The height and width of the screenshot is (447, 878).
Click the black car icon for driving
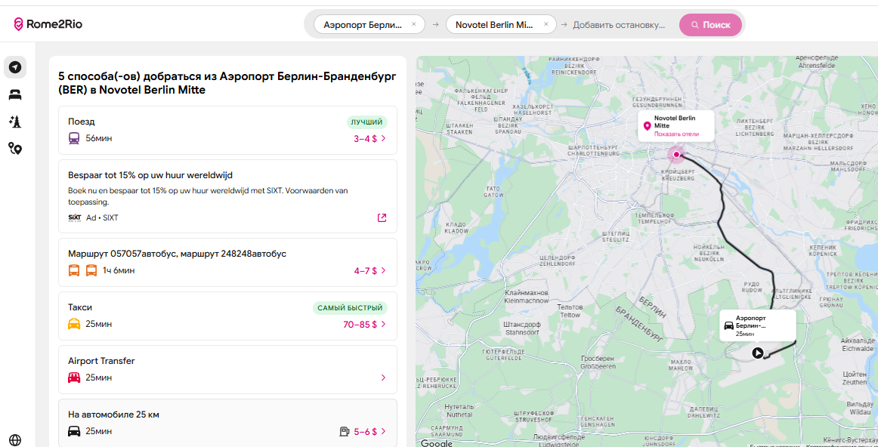pyautogui.click(x=75, y=431)
